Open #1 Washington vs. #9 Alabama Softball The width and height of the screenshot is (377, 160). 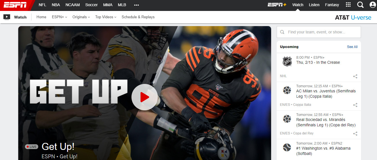coord(323,151)
